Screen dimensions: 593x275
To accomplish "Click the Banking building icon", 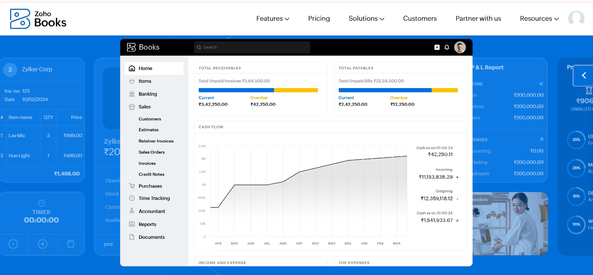I will tap(132, 94).
